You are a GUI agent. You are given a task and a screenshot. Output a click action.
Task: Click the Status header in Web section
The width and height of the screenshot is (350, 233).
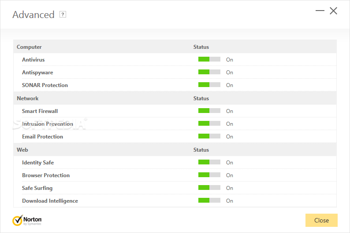pos(201,150)
